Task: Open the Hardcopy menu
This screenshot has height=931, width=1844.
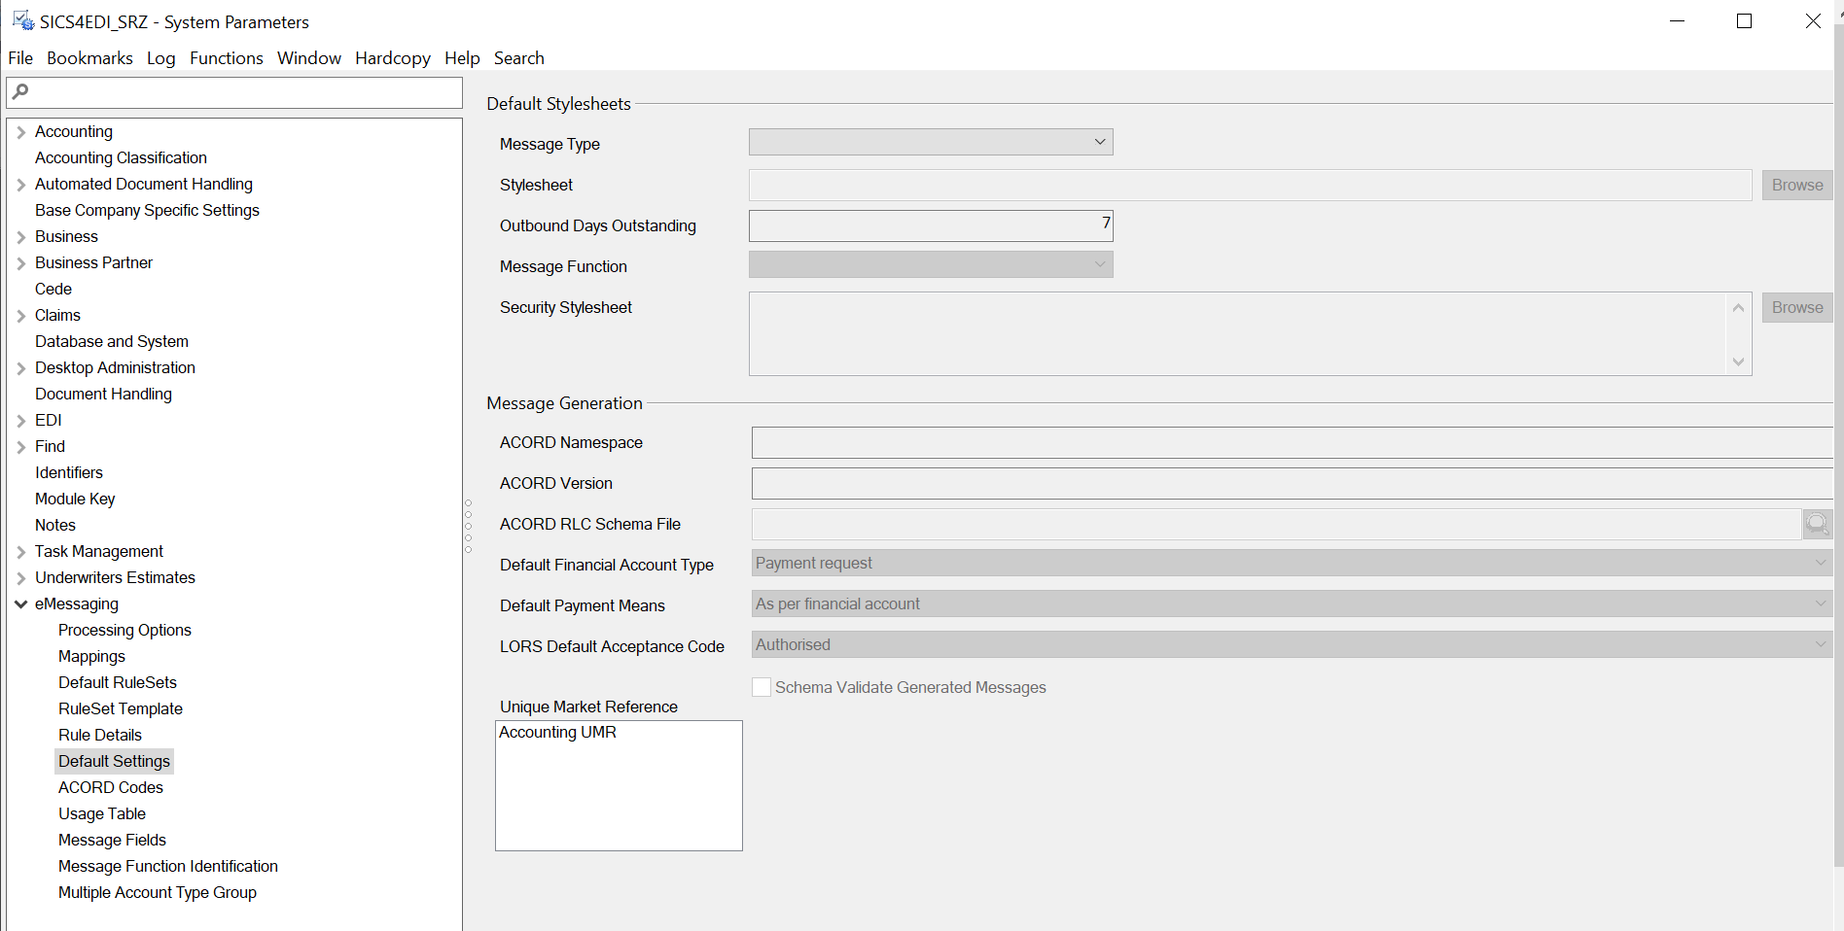Action: (x=392, y=58)
